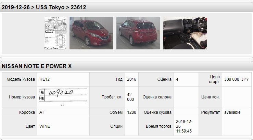
Task: Select color value WINE
Action: [x=45, y=126]
